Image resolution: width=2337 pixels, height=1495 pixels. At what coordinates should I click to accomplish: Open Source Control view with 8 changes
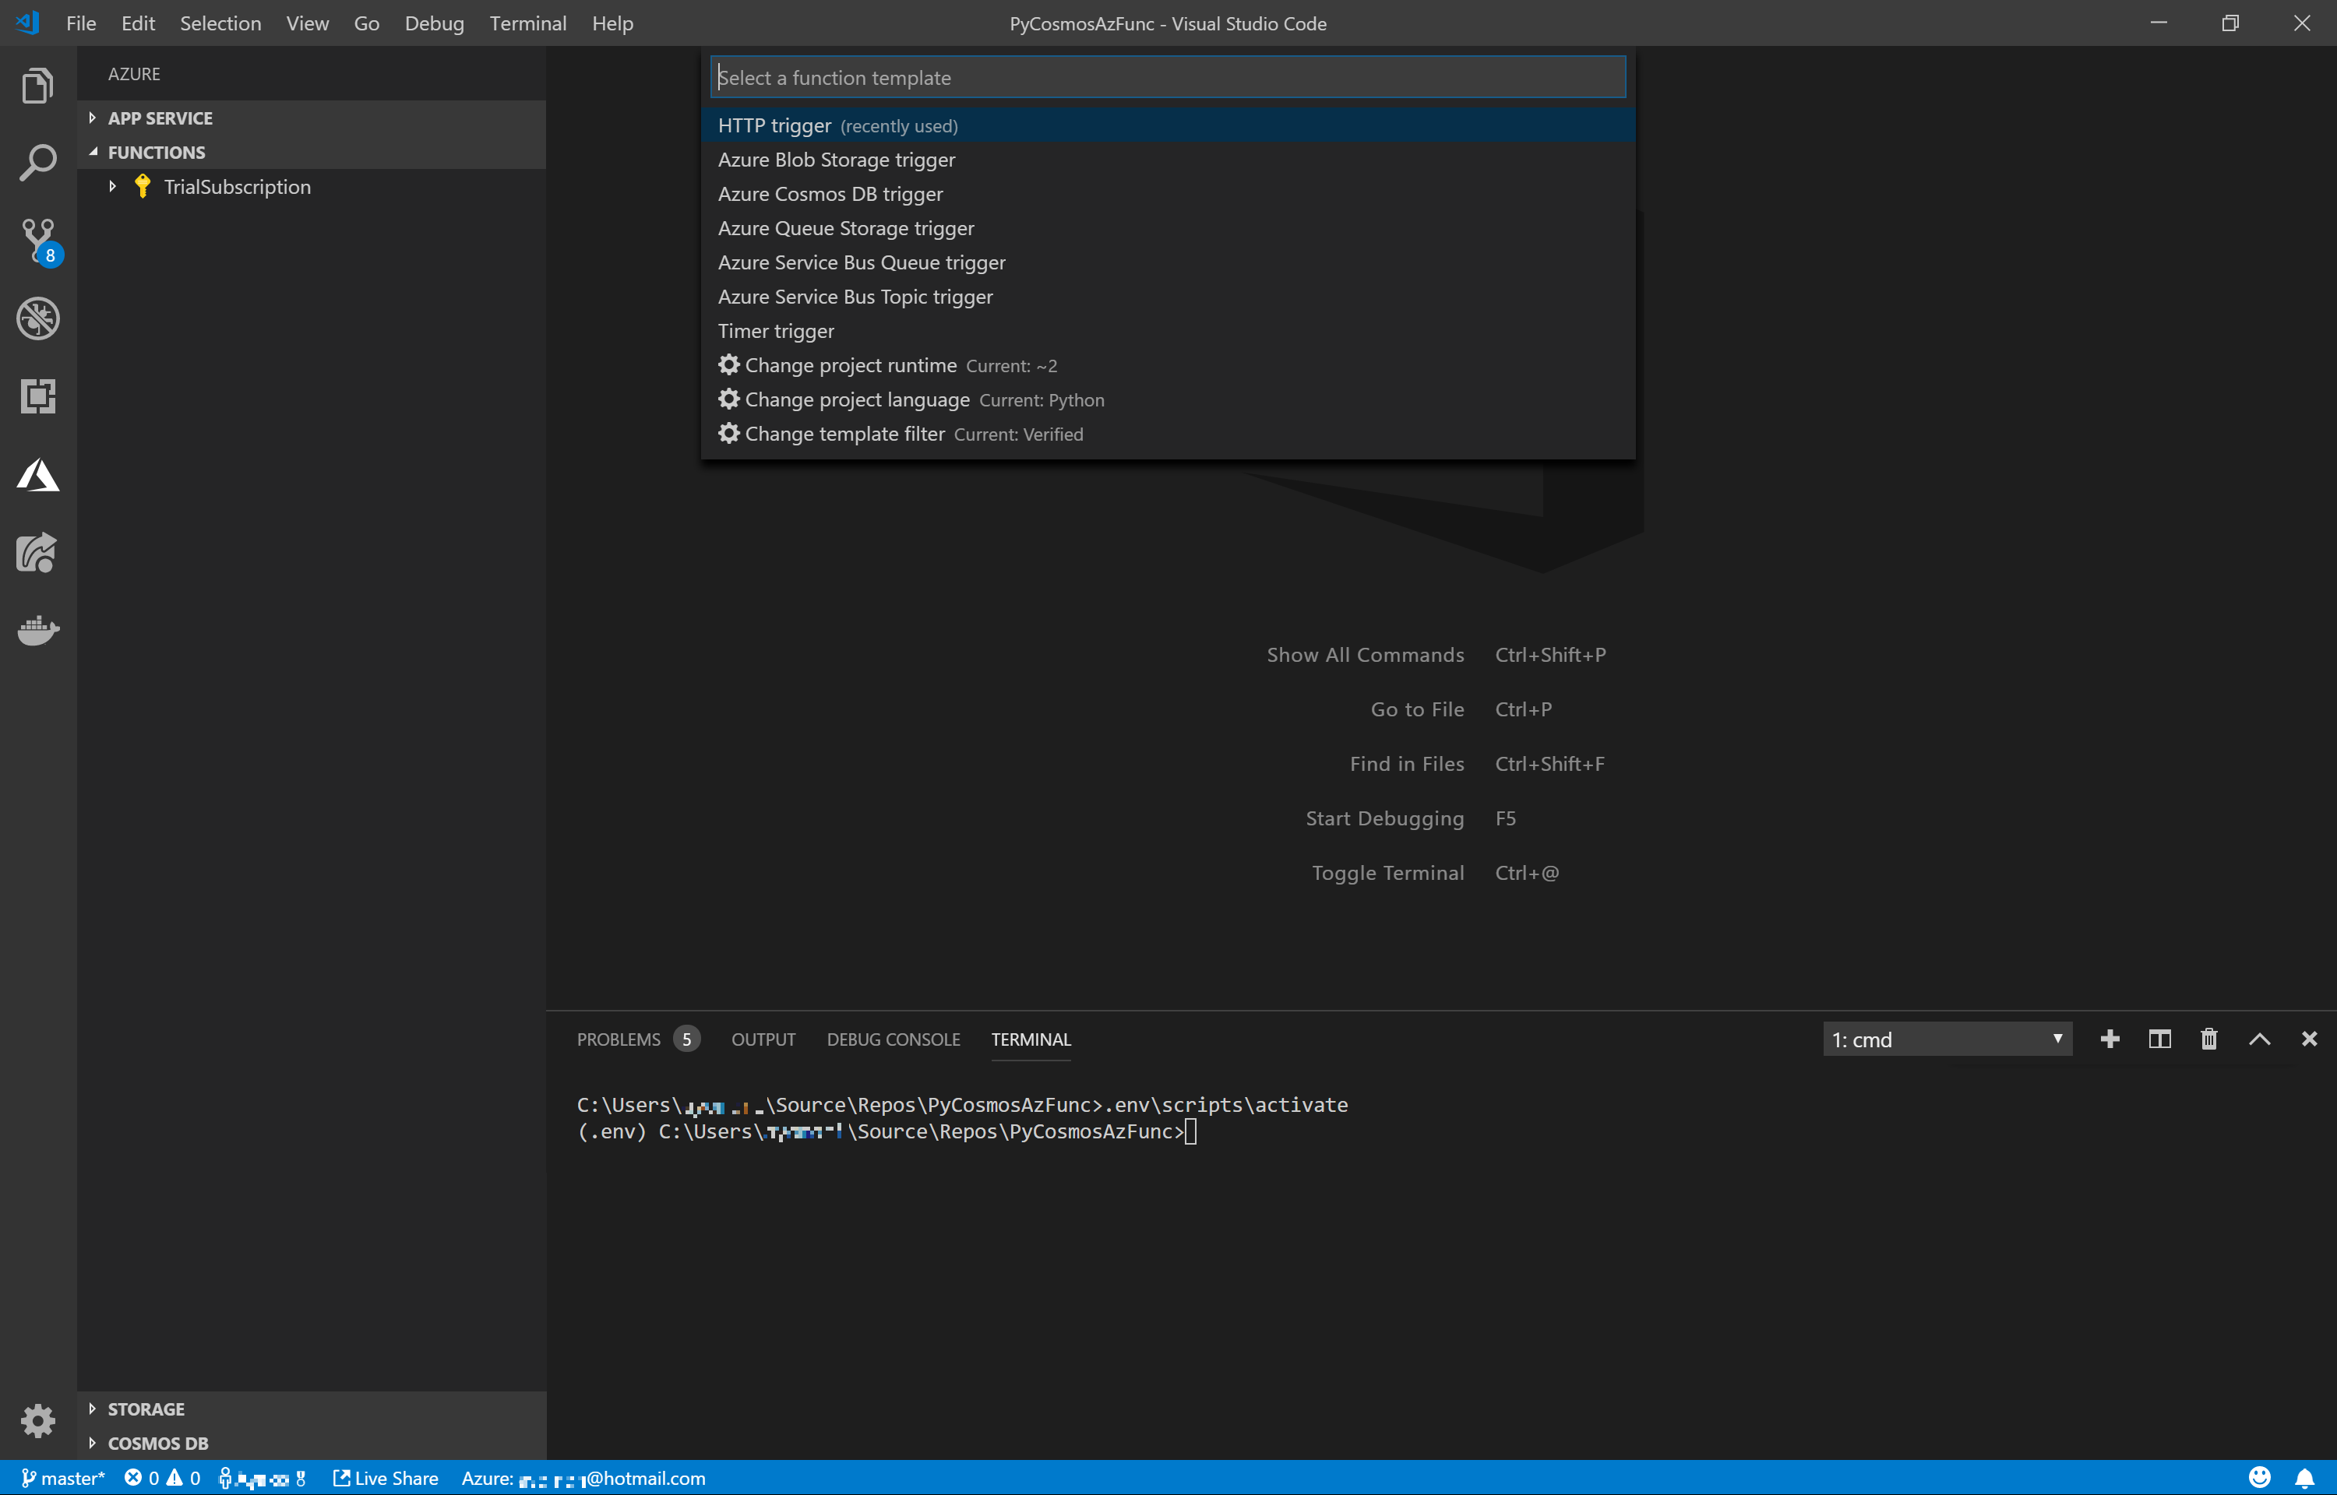pos(38,240)
